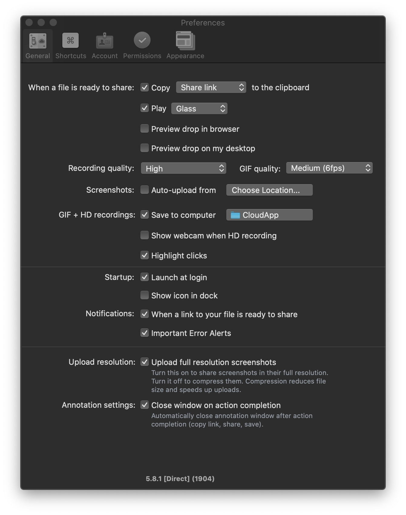This screenshot has width=406, height=515.
Task: Toggle Launch at login checkbox
Action: point(145,277)
